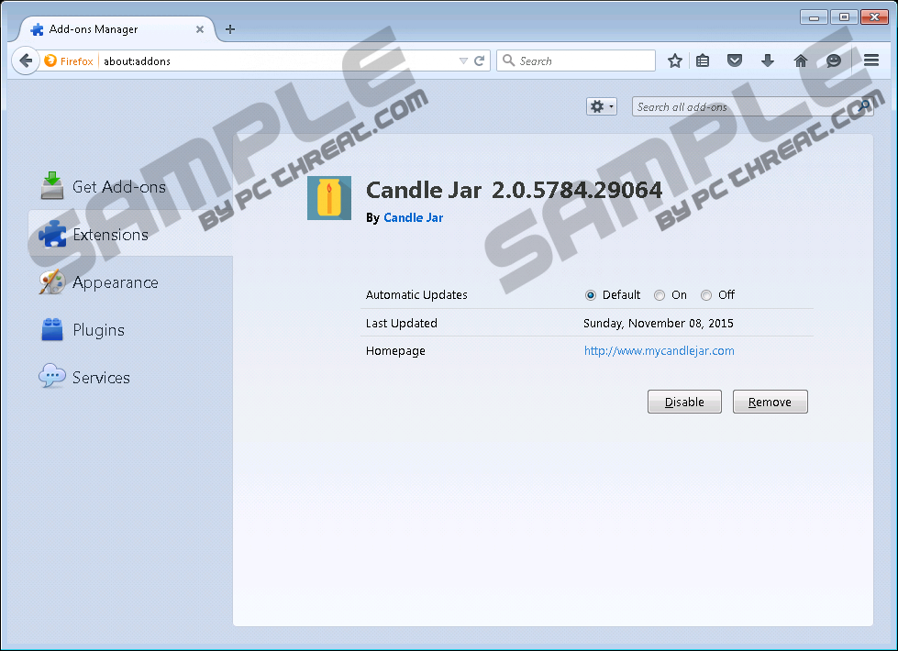
Task: Open the Hello chat smiley icon
Action: [x=833, y=61]
